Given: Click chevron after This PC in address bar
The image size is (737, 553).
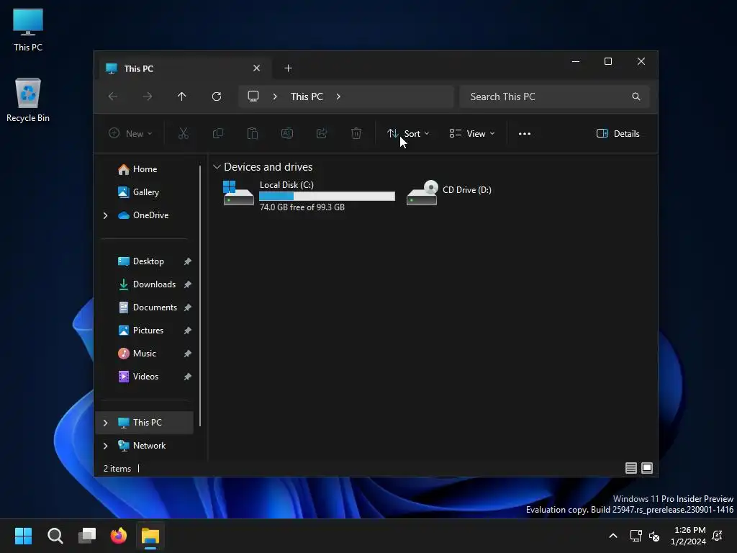Looking at the screenshot, I should tap(338, 96).
